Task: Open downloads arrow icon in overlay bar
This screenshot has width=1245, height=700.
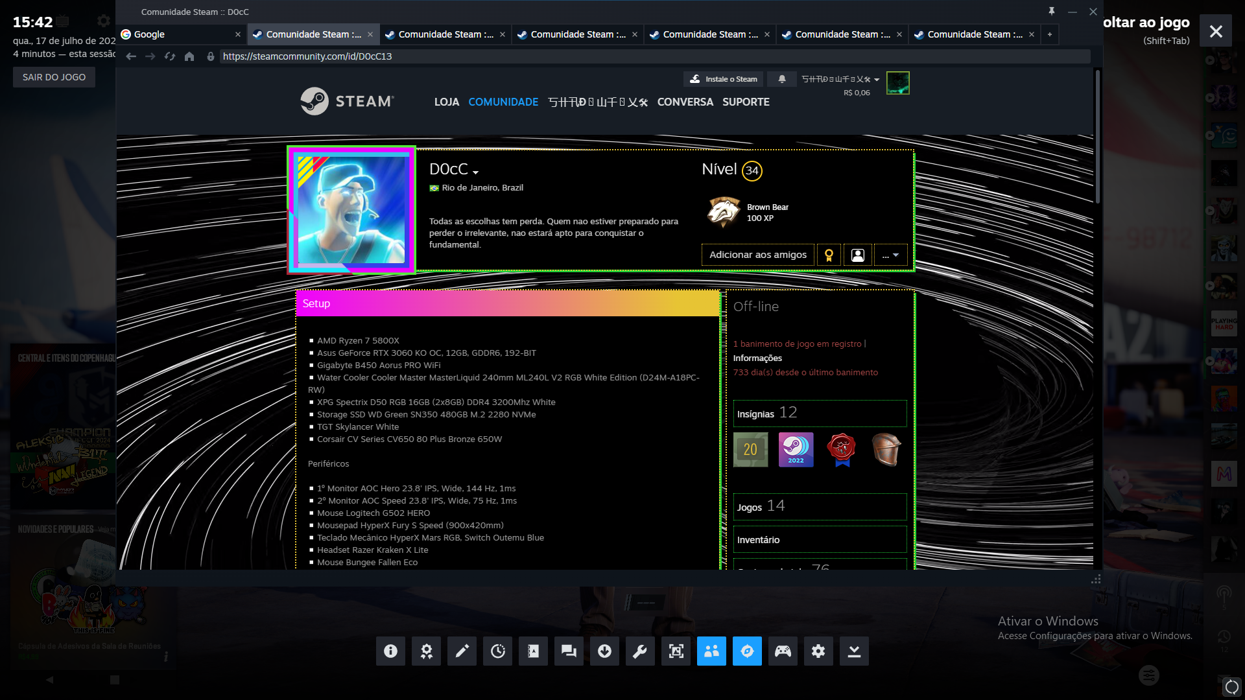Action: 604,651
